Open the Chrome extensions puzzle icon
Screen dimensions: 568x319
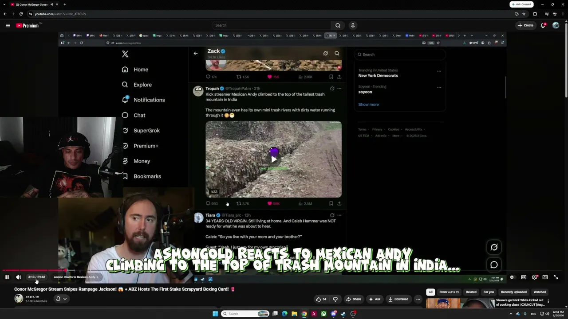coord(535,14)
